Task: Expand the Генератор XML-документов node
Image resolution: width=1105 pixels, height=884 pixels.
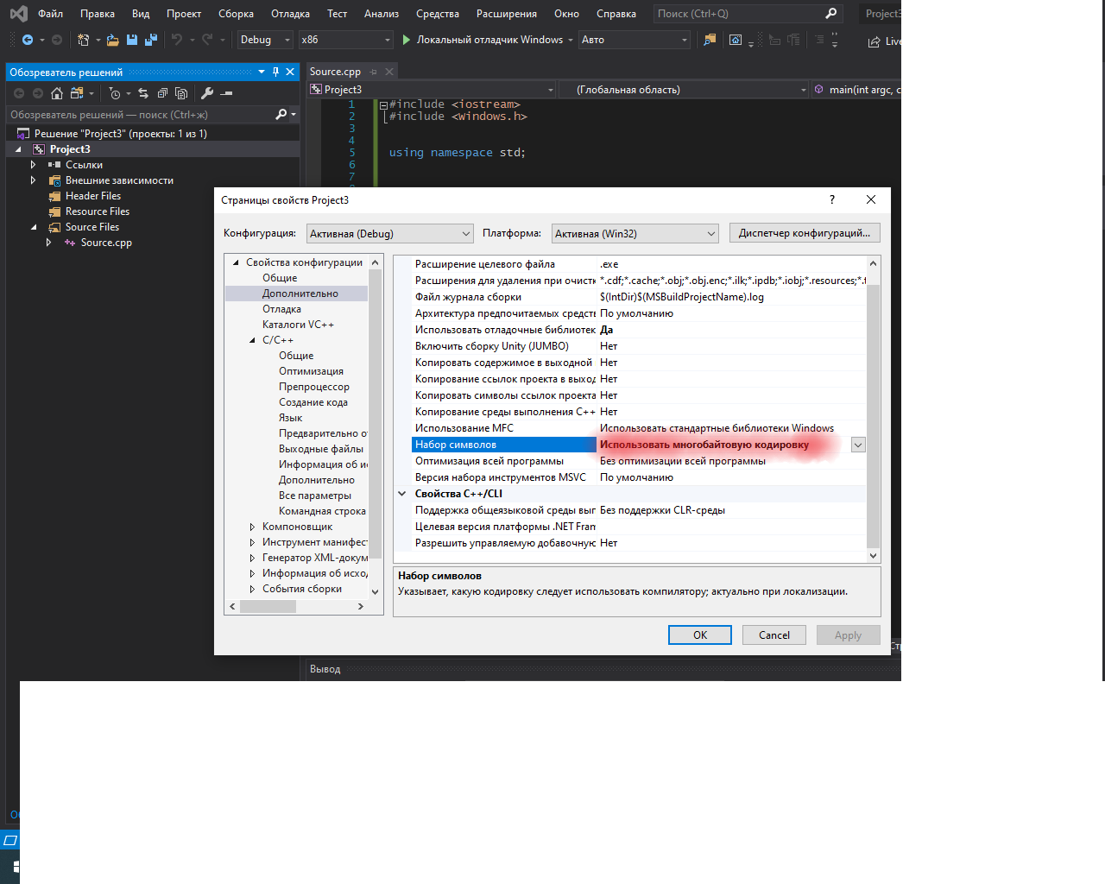Action: pyautogui.click(x=252, y=558)
